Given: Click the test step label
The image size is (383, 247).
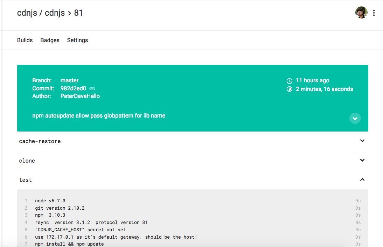Looking at the screenshot, I should 26,180.
